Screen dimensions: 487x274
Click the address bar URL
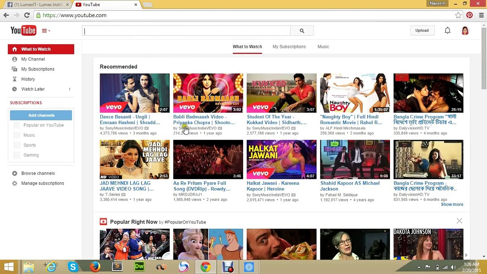point(75,15)
